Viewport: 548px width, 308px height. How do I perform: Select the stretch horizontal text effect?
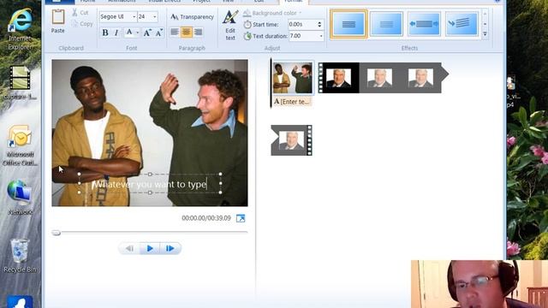click(x=424, y=24)
